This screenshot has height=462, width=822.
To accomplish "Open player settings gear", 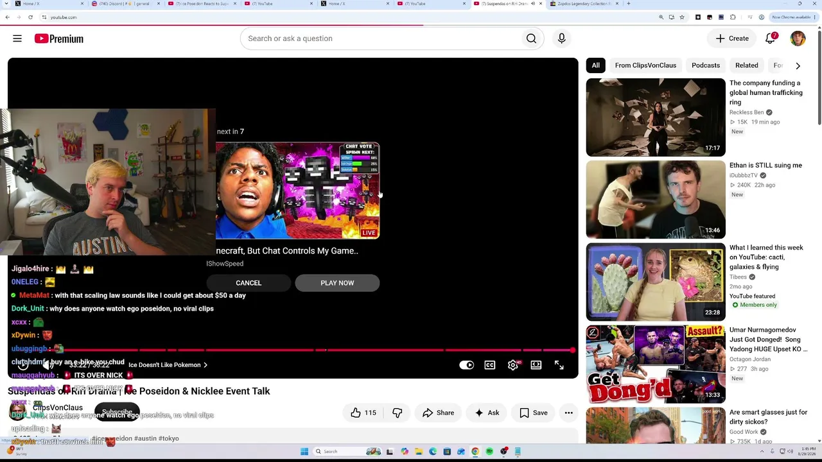I will pyautogui.click(x=512, y=365).
